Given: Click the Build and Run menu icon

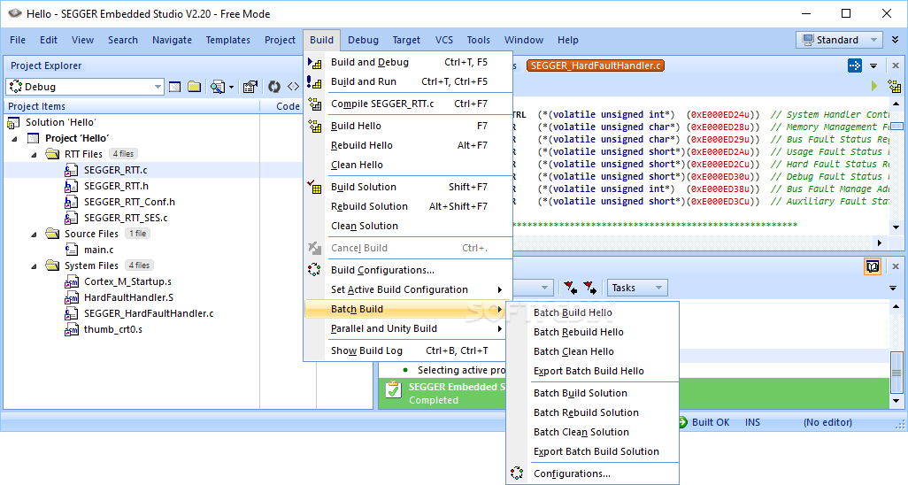Looking at the screenshot, I should pos(314,81).
